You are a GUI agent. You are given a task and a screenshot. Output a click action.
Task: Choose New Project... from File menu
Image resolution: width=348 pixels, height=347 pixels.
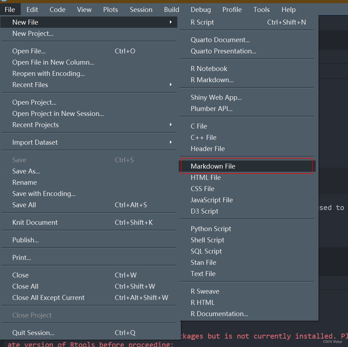coord(89,33)
